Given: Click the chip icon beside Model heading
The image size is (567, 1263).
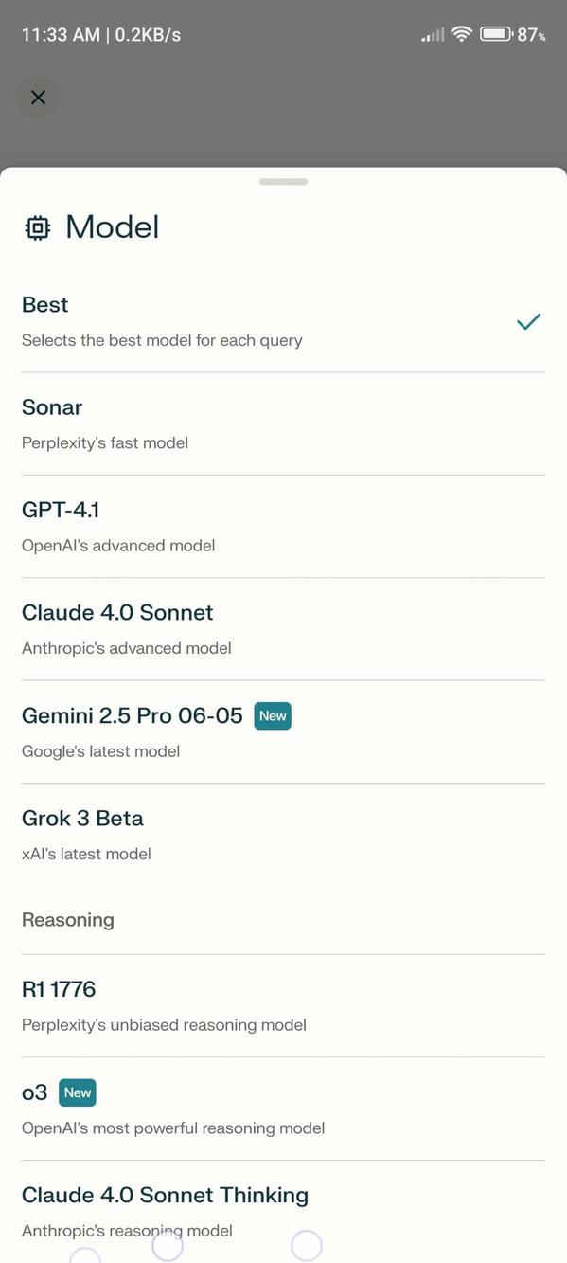Looking at the screenshot, I should click(36, 226).
